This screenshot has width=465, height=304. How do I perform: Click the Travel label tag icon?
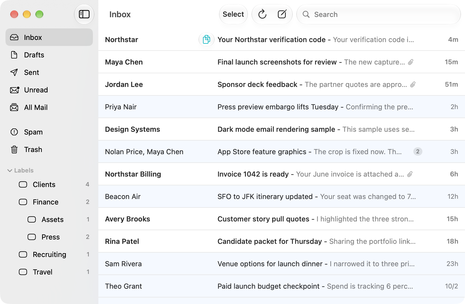[23, 272]
